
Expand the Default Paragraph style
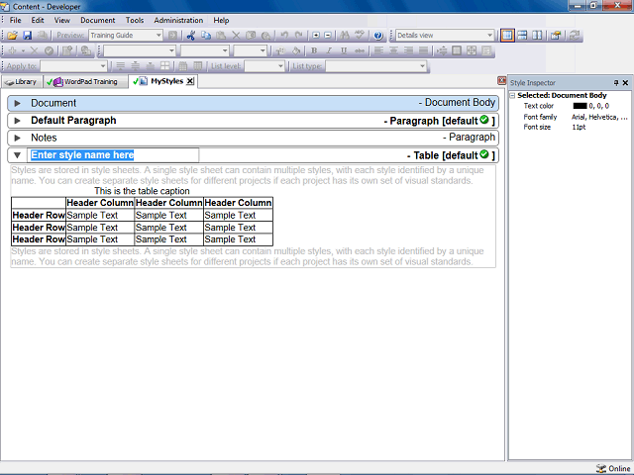18,121
